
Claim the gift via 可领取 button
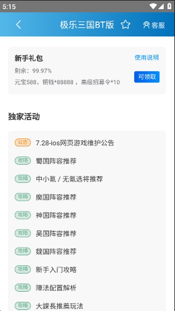pos(147,77)
